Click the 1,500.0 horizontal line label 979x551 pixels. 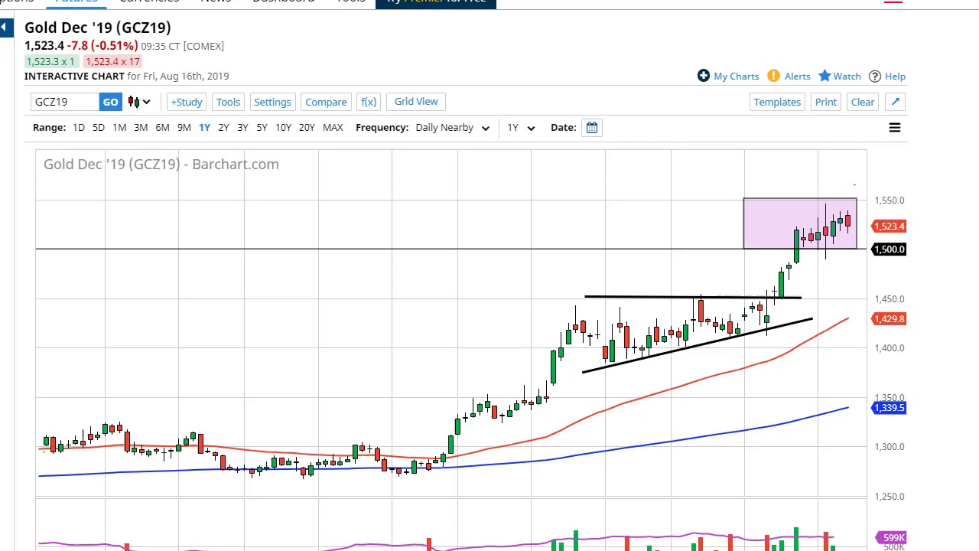pos(889,249)
